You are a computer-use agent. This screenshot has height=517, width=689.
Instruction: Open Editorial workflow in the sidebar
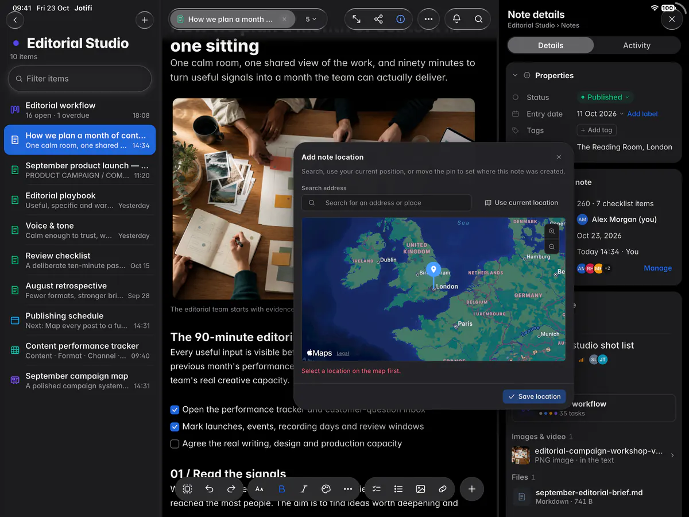[x=80, y=110]
